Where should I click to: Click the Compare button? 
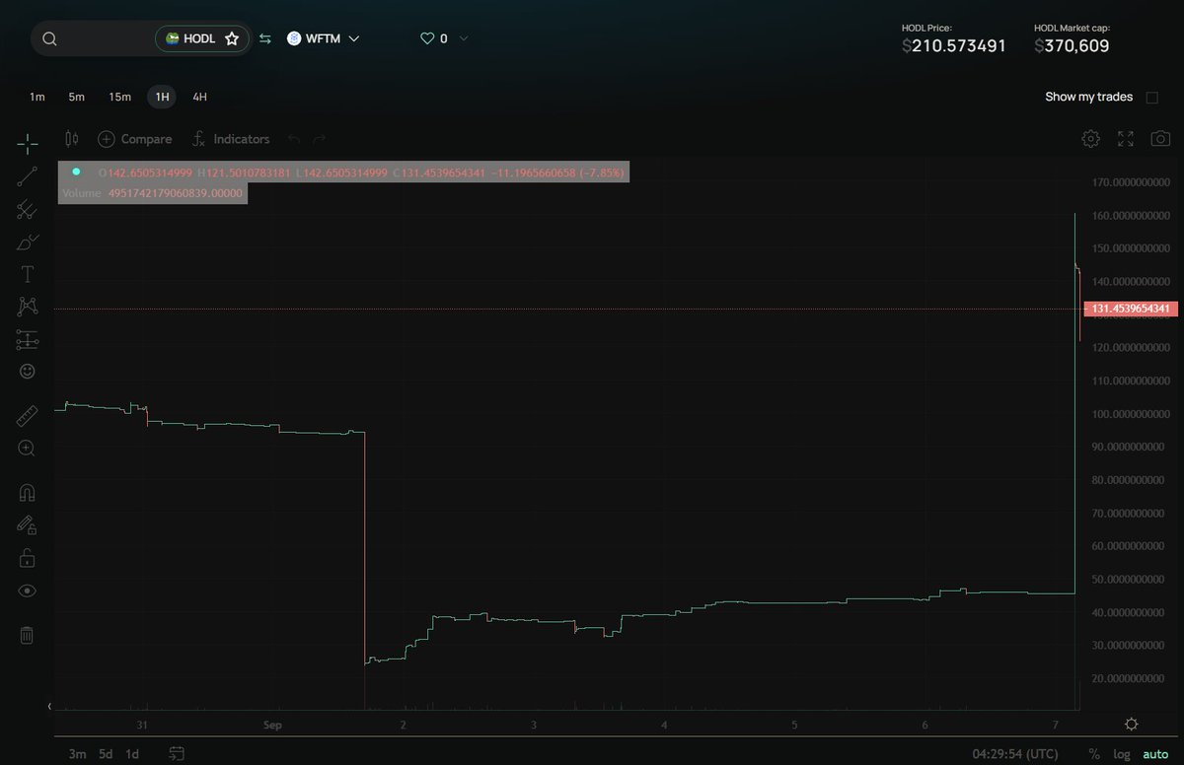[x=135, y=139]
